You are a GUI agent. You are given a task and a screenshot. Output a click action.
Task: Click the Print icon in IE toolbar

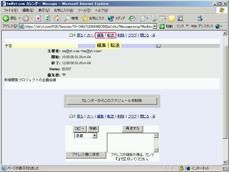tap(153, 18)
